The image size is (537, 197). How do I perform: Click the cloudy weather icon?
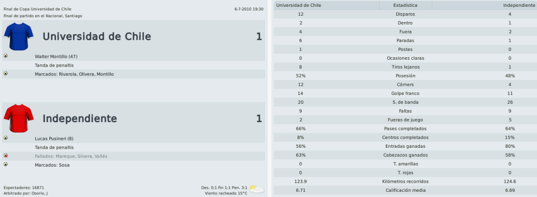point(257,189)
